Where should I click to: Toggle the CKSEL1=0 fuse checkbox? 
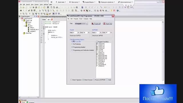click(97, 45)
